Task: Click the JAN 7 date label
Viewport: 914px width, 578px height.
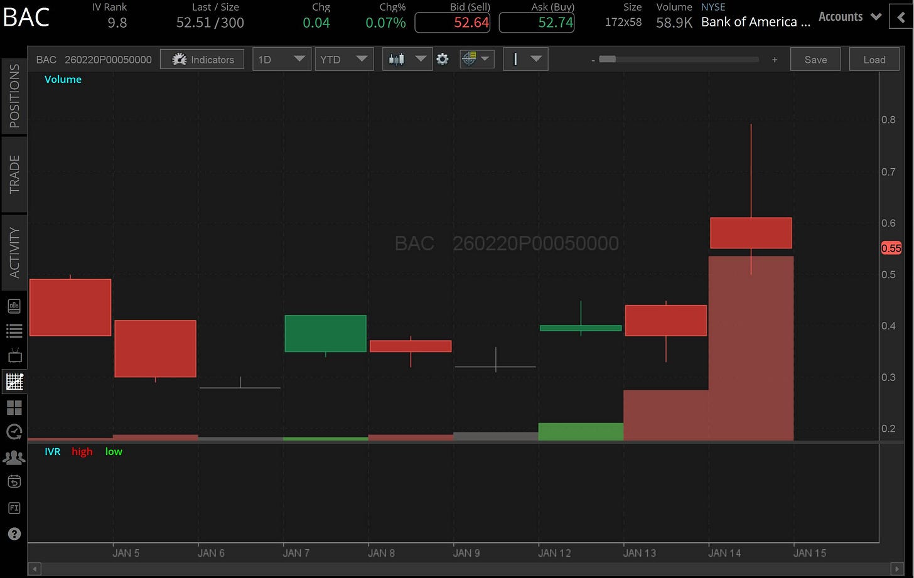Action: pos(296,553)
